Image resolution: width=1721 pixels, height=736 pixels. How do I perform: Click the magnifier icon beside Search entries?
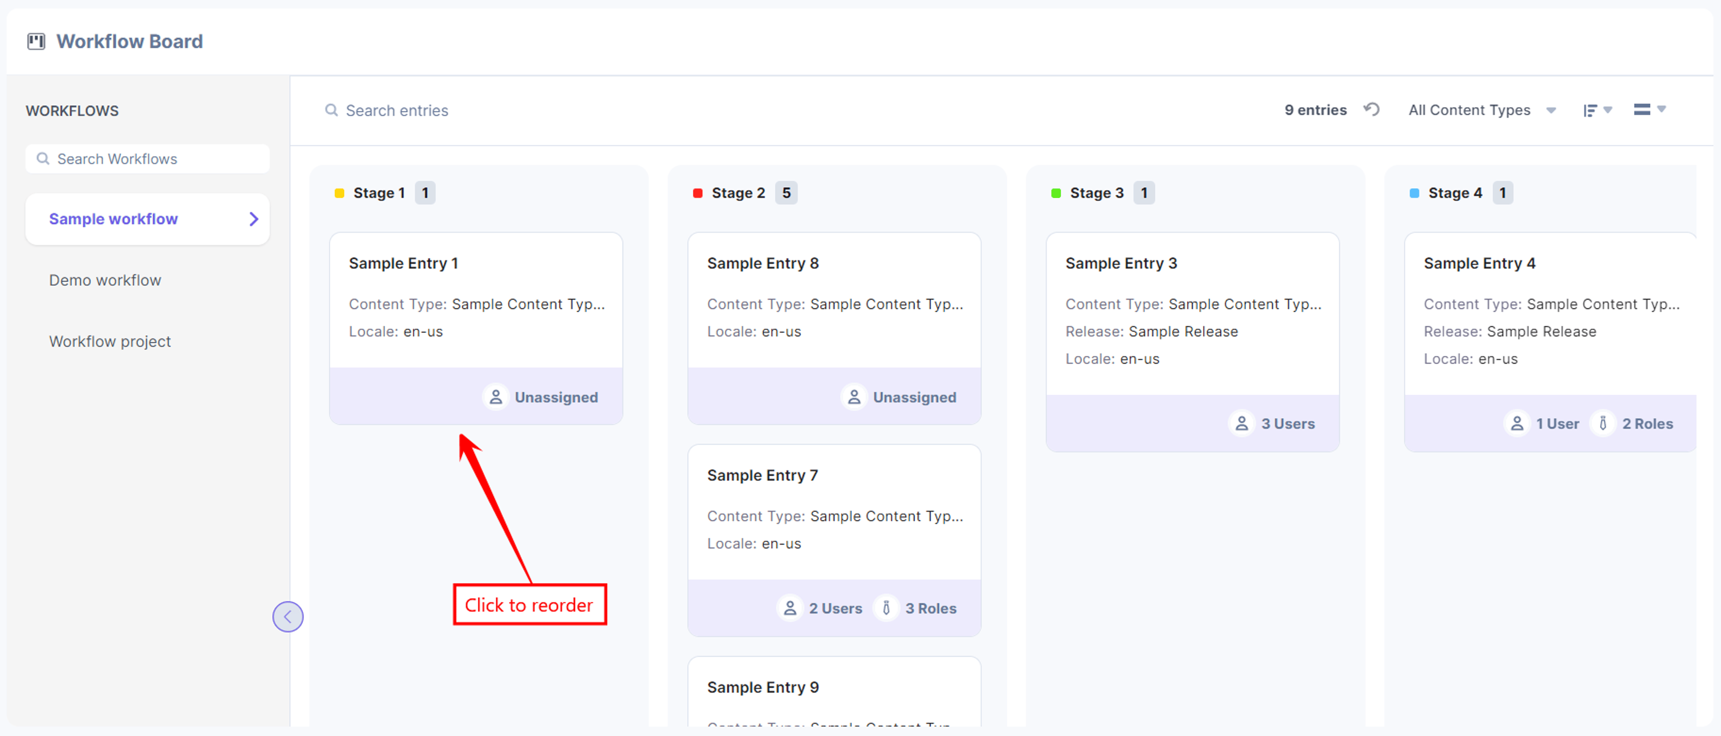pyautogui.click(x=331, y=110)
